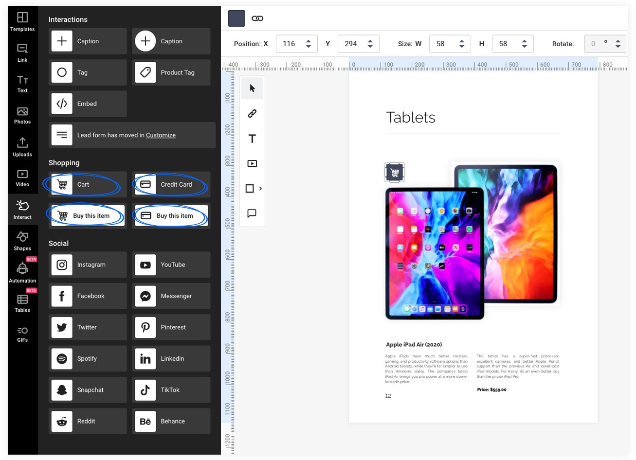Select the Interact sidebar panel
636x460 pixels.
pyautogui.click(x=22, y=210)
